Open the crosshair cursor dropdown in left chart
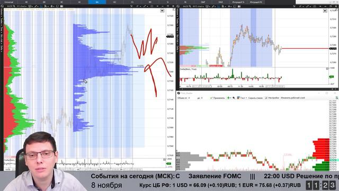Screen dimensions: 339x191 tap(52, 6)
